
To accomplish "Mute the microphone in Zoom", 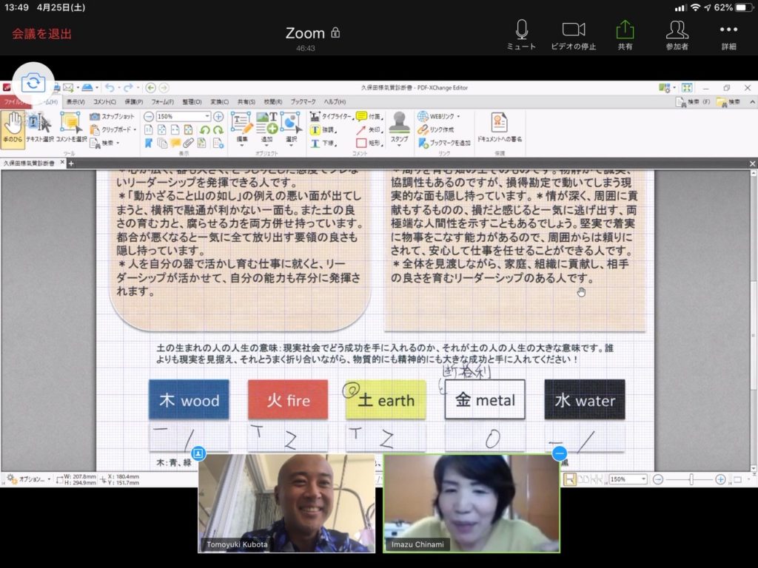I will pyautogui.click(x=522, y=33).
